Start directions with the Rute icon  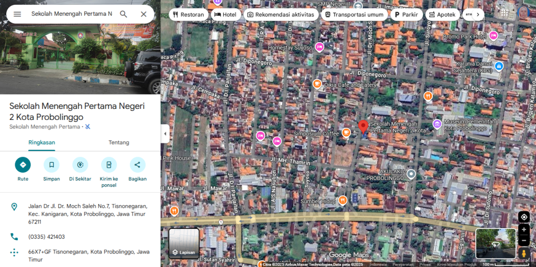coord(23,165)
